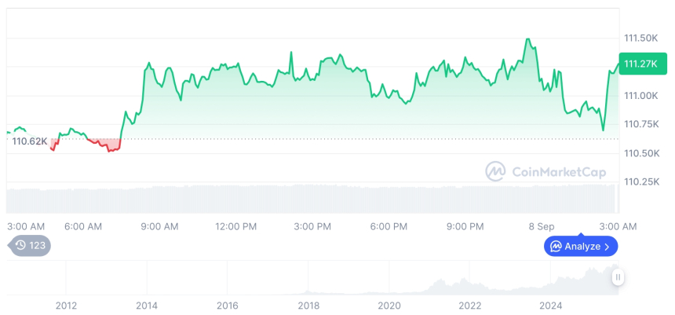The width and height of the screenshot is (675, 315).
Task: Jump to 2018 on the history navigator
Action: pos(308,306)
